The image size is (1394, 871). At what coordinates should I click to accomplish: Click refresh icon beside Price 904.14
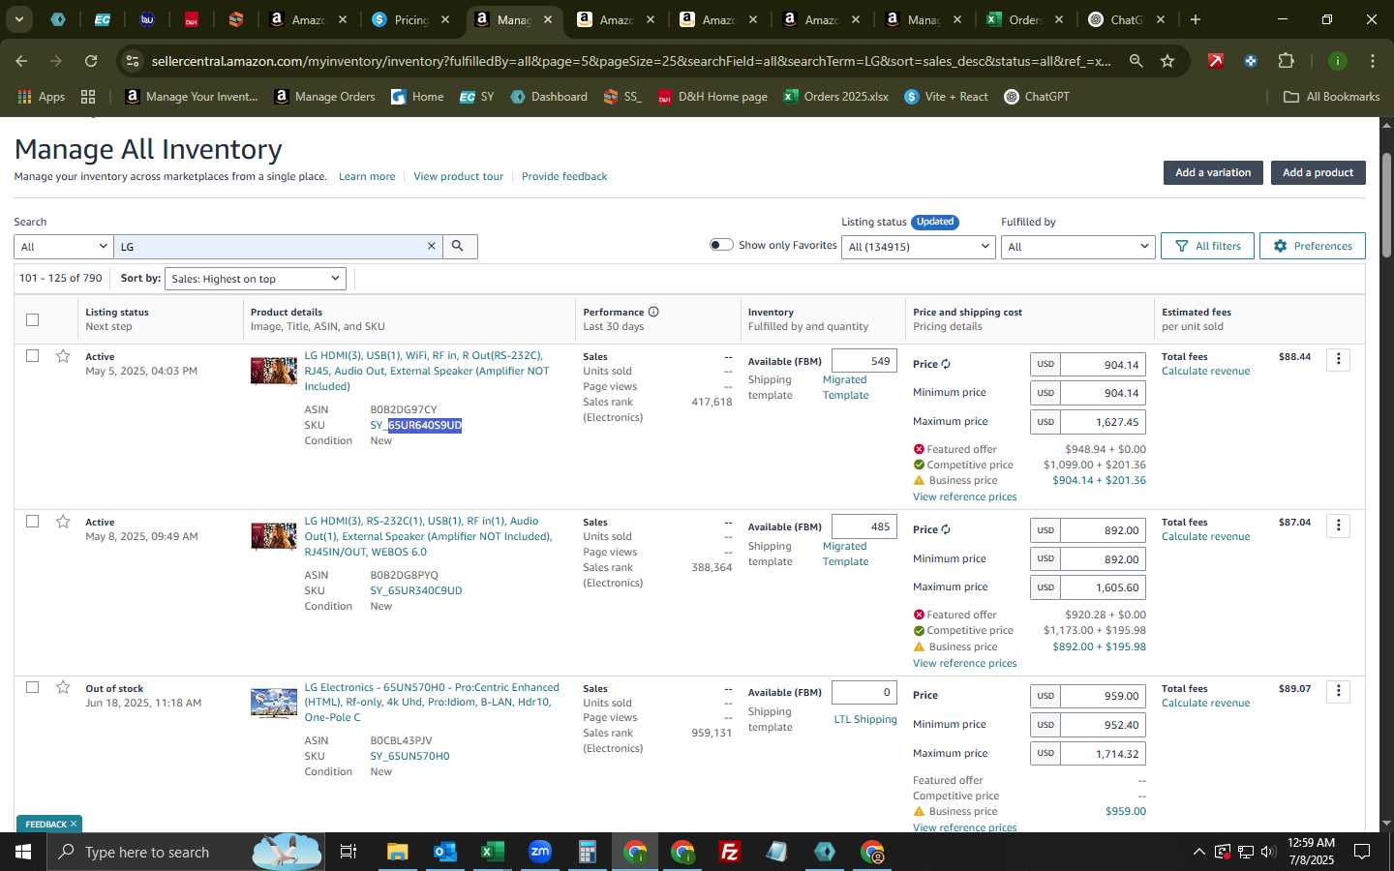click(946, 365)
